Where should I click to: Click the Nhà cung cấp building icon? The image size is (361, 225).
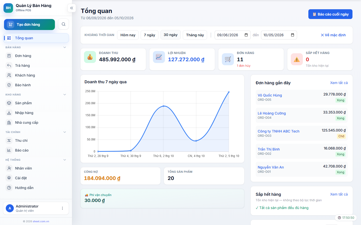[x=9, y=122]
